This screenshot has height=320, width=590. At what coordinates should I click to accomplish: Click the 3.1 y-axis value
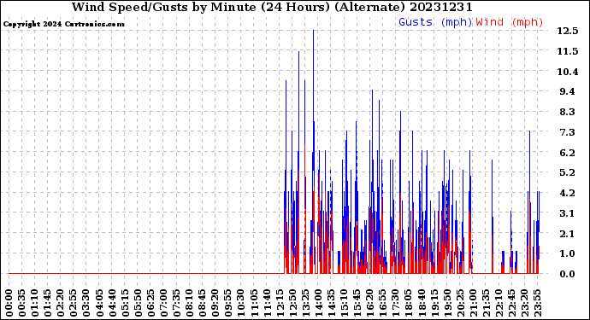click(568, 213)
